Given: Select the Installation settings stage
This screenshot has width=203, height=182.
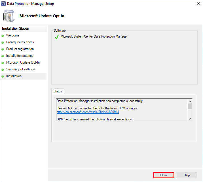Looking at the screenshot, I should tap(20, 56).
